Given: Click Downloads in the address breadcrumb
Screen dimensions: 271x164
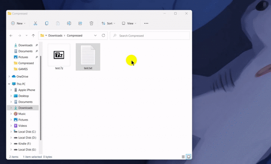Looking at the screenshot, I should pyautogui.click(x=55, y=36).
